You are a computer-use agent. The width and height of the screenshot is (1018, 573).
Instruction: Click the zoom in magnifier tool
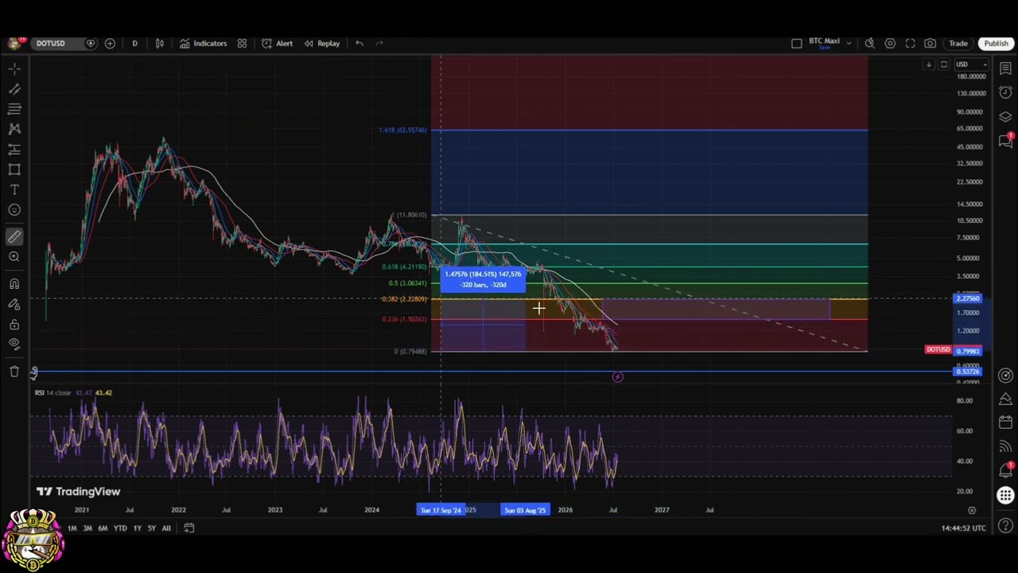click(14, 257)
